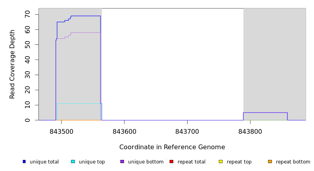The width and height of the screenshot is (314, 171).
Task: Click the 70 tick label on y-axis
Action: pyautogui.click(x=27, y=15)
